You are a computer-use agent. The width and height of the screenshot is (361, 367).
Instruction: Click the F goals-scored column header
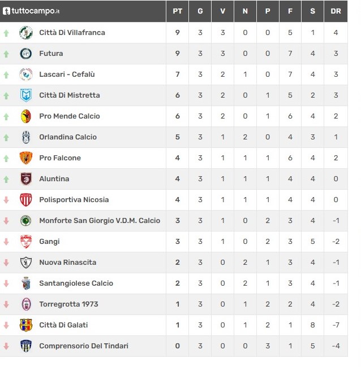[x=290, y=11]
